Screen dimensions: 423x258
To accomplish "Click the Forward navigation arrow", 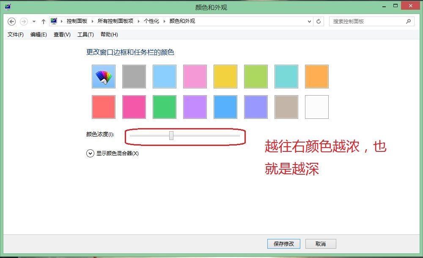I will [23, 21].
